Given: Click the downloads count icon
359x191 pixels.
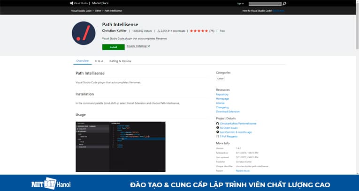Looking at the screenshot, I should click(x=159, y=31).
